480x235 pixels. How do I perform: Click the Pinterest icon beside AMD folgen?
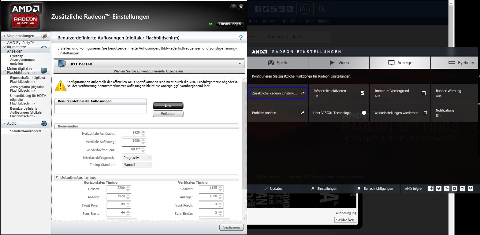471,189
